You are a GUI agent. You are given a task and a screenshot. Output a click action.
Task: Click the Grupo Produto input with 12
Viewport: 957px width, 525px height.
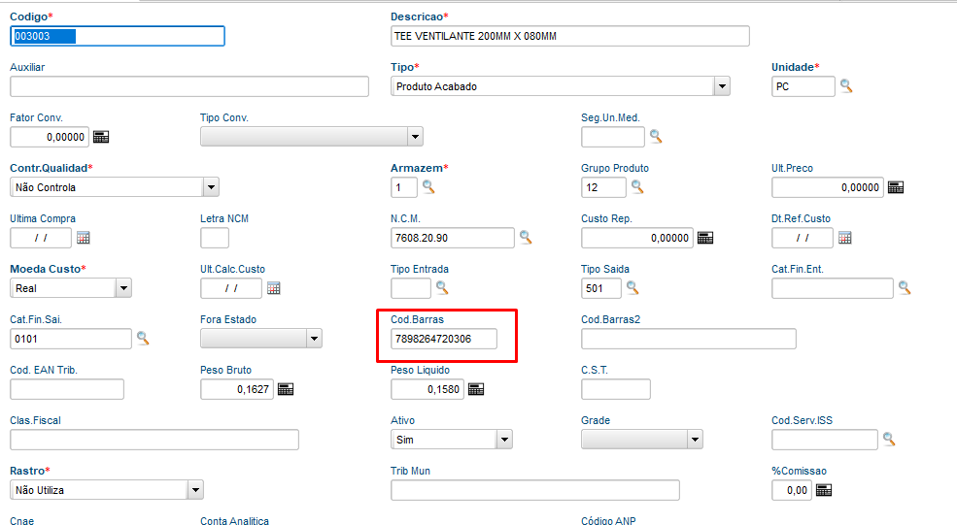click(x=603, y=187)
